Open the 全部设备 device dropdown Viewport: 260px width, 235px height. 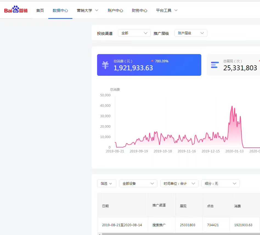pos(138,183)
